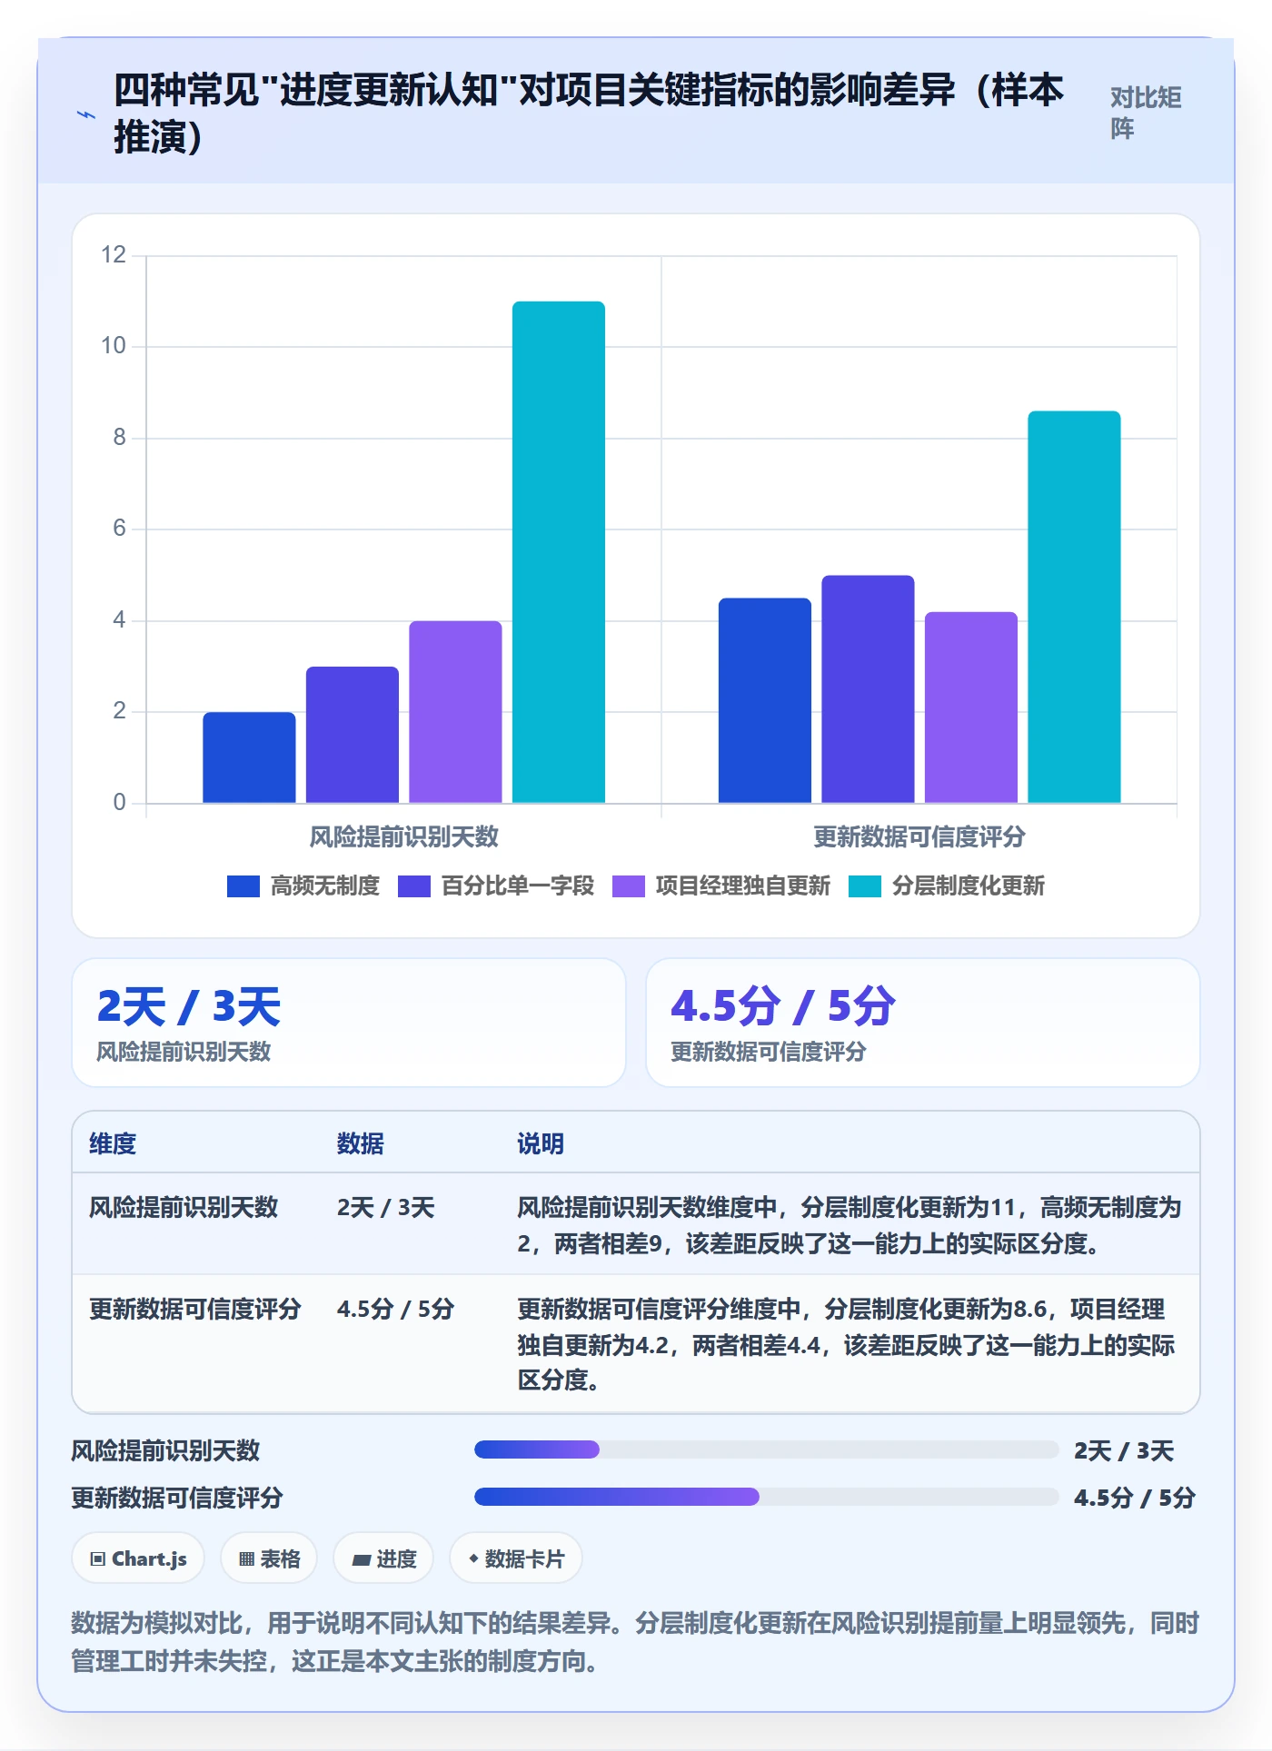Click the 风险提前识别天数 progress bar
This screenshot has height=1751, width=1272.
click(x=766, y=1449)
